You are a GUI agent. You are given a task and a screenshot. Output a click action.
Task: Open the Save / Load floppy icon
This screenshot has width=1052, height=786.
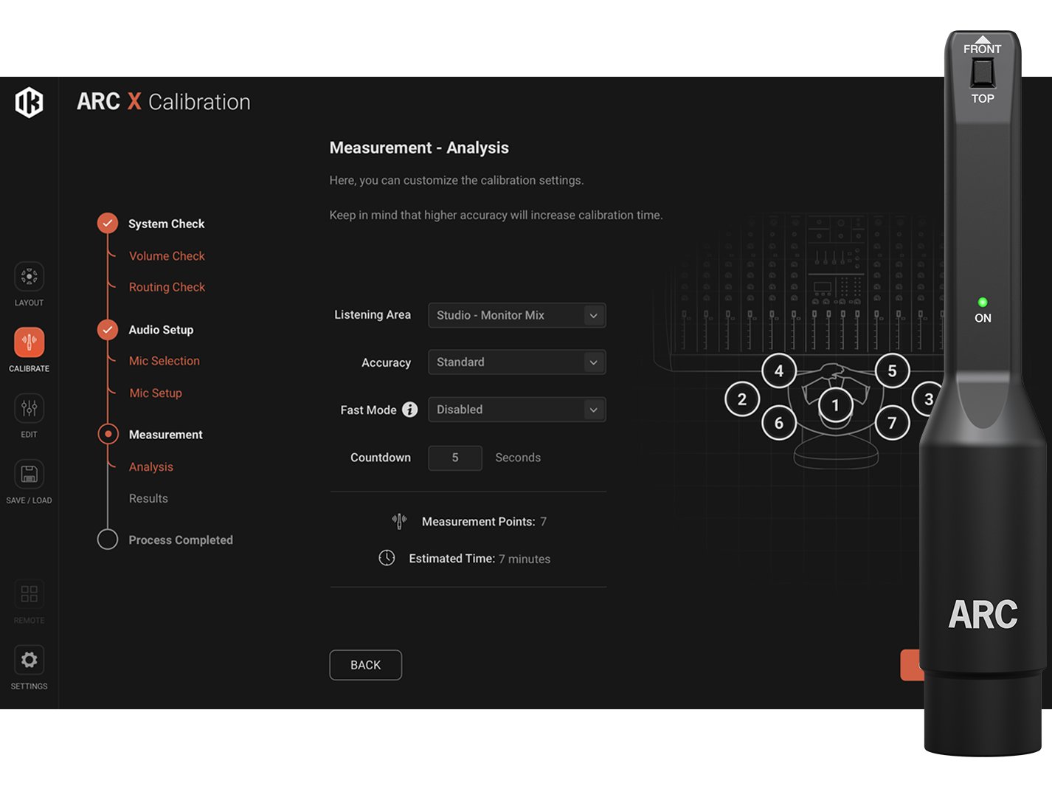pos(29,474)
